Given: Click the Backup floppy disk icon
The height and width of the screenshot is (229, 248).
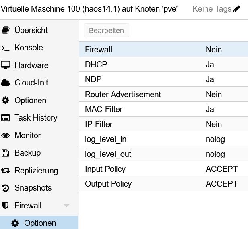Looking at the screenshot, I should [6, 153].
